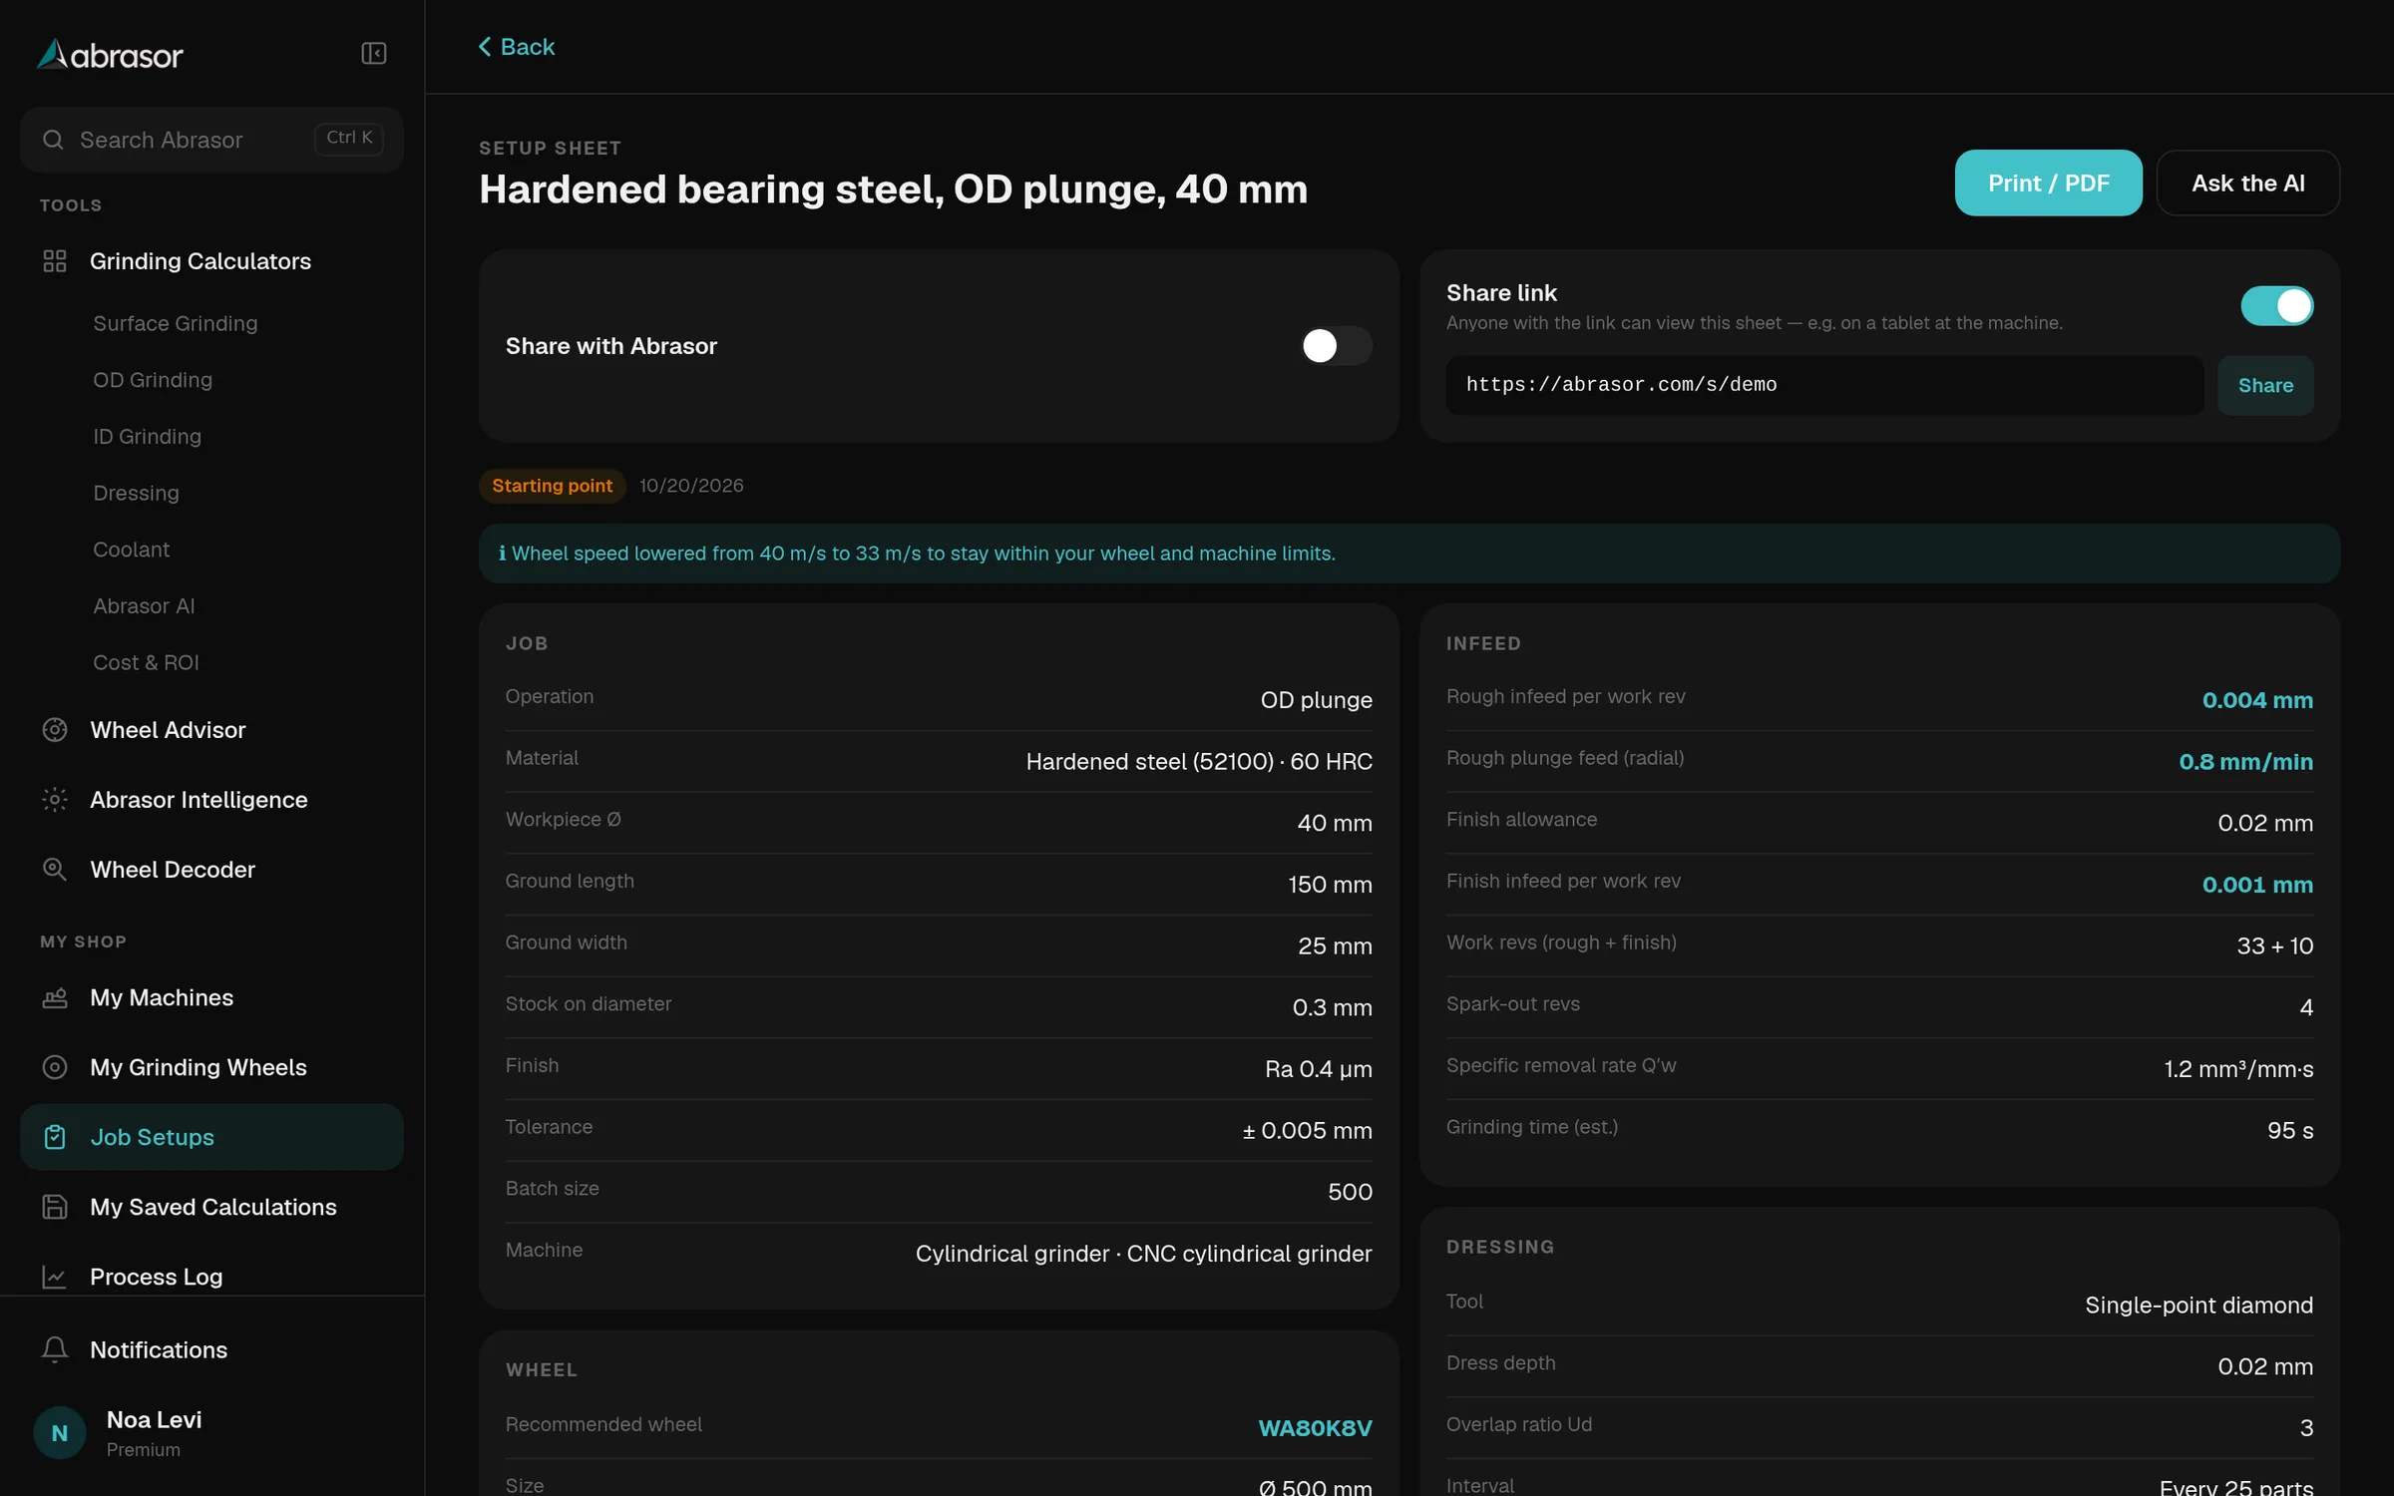Go Back to previous page
This screenshot has width=2394, height=1496.
coord(517,47)
